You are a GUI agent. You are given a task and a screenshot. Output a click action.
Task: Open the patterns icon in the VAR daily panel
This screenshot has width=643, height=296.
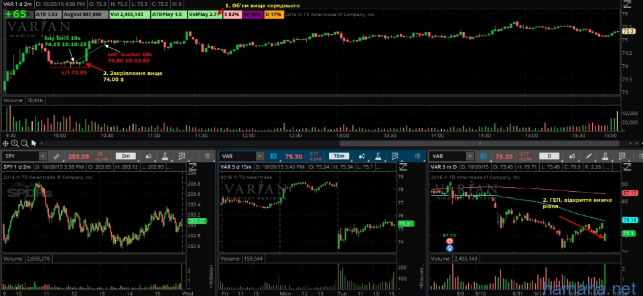(622, 156)
